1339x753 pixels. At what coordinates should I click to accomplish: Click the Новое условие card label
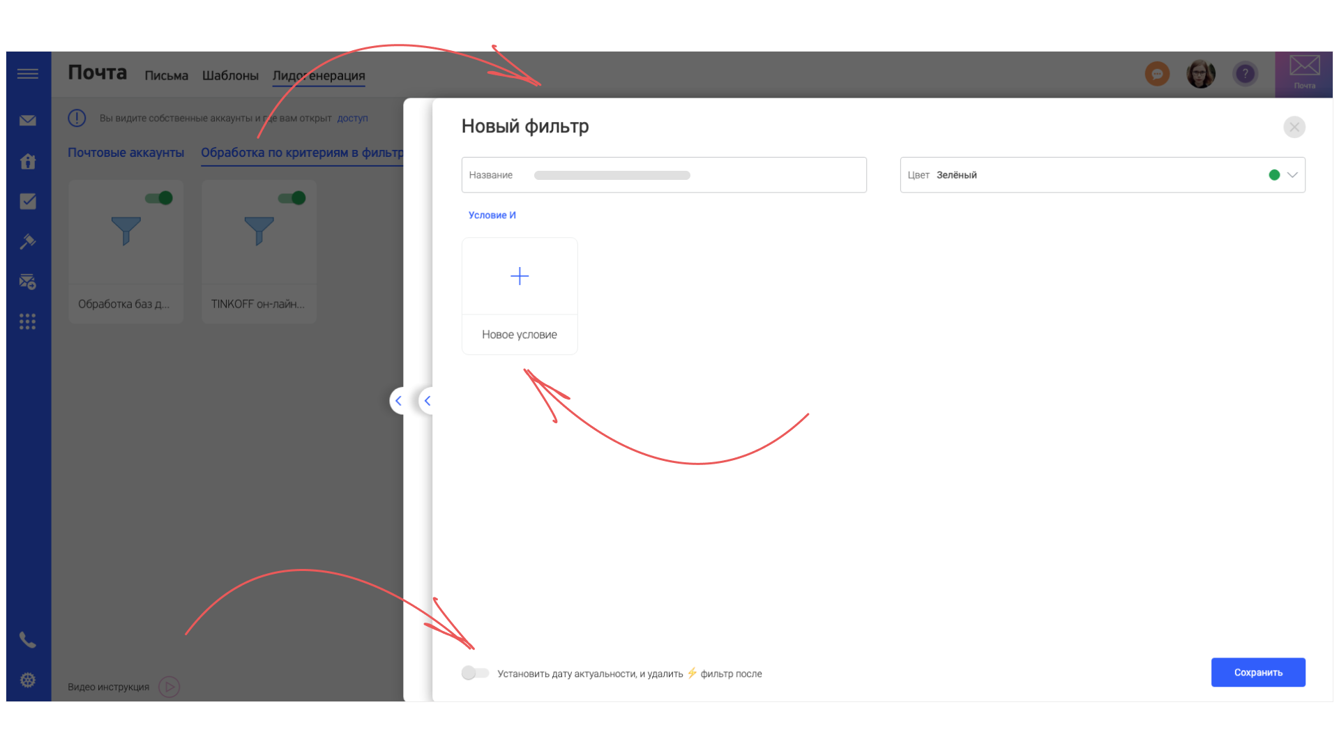coord(520,335)
